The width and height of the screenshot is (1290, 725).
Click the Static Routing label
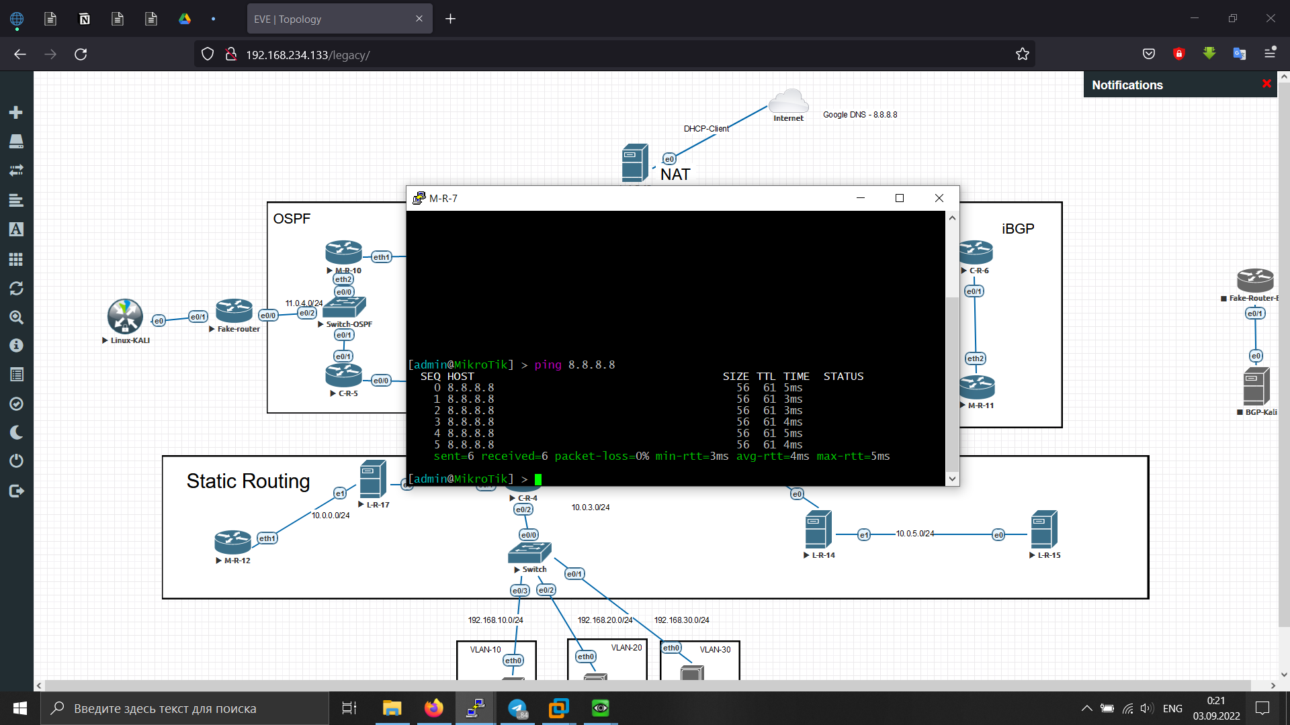tap(248, 481)
